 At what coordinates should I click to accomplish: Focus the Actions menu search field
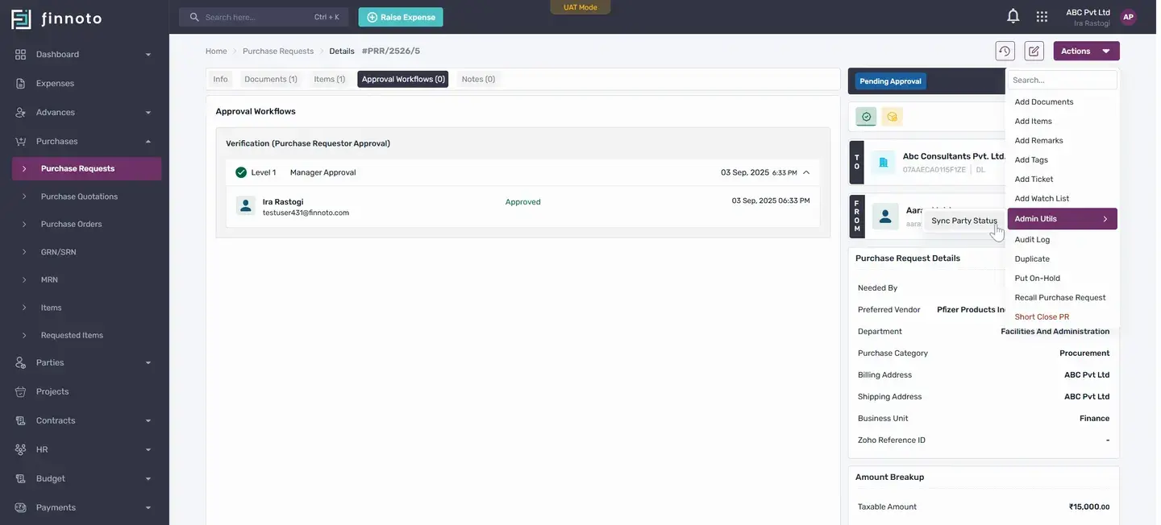(1063, 80)
